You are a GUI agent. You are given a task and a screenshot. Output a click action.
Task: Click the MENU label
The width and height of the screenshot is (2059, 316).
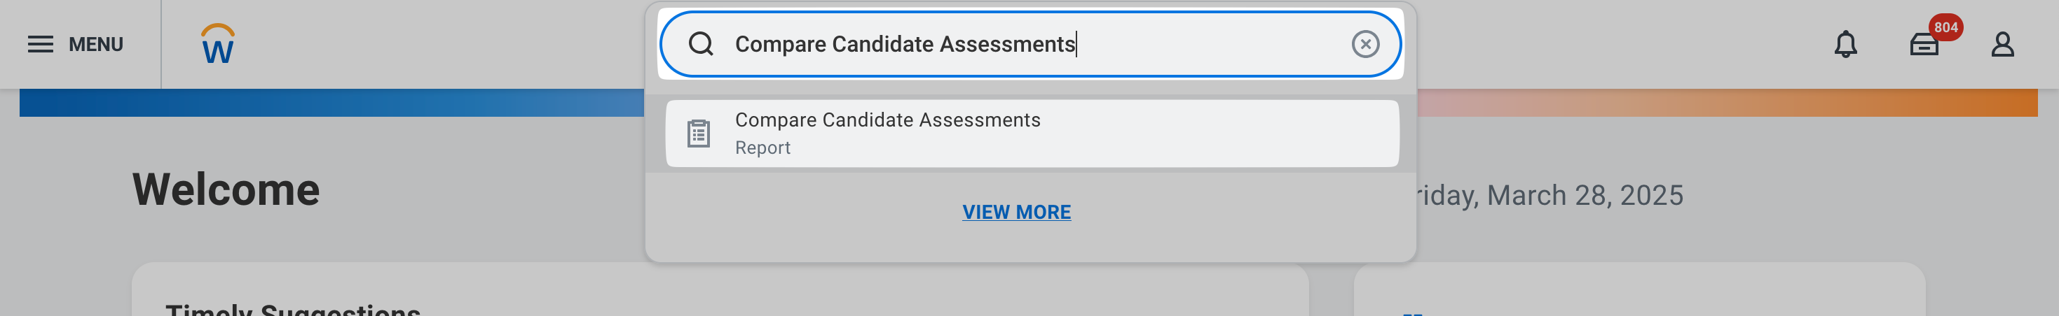point(96,45)
